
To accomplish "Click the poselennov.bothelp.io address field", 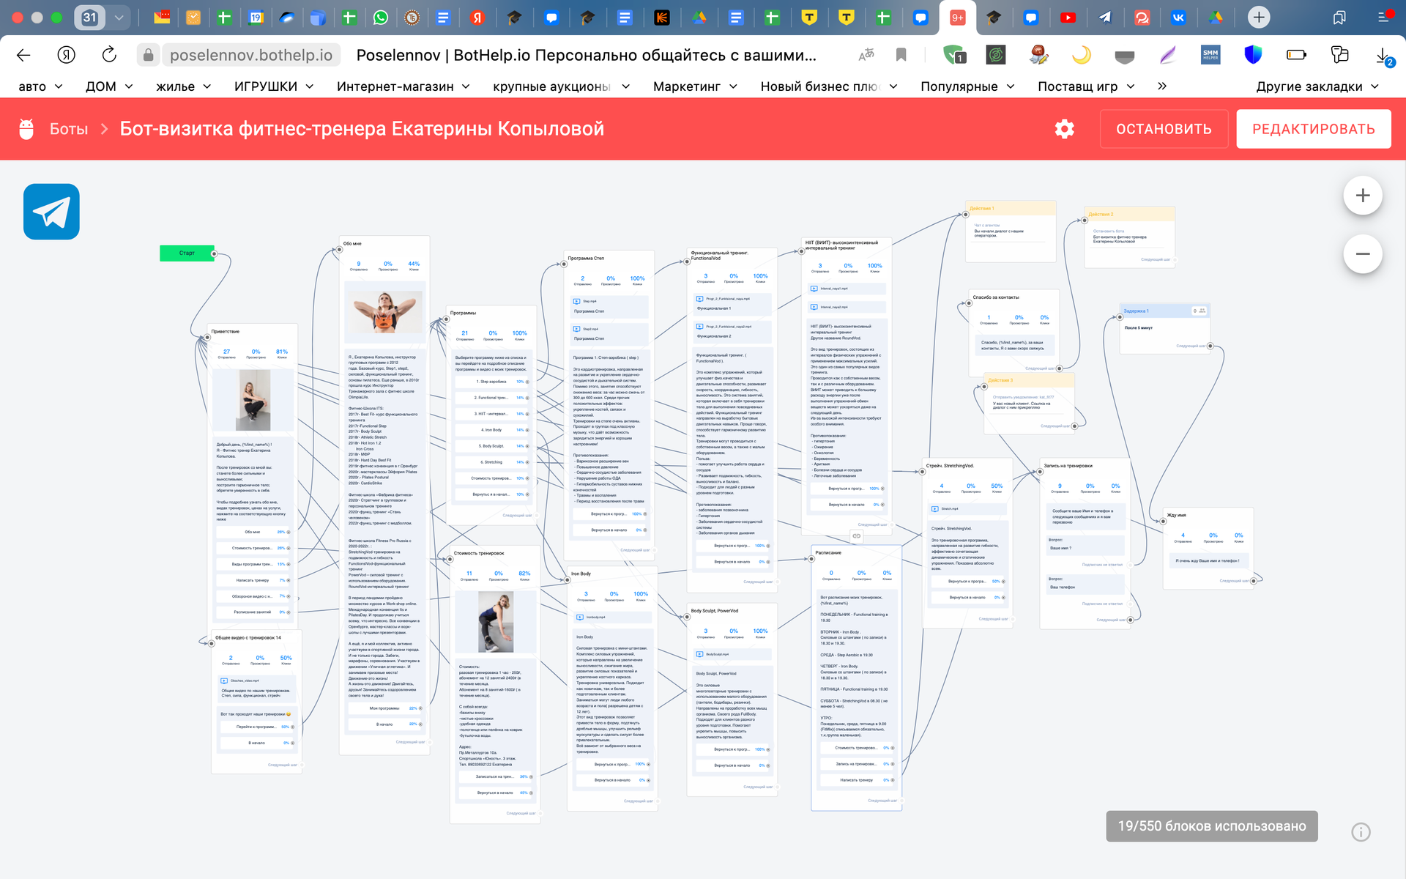I will click(x=250, y=55).
